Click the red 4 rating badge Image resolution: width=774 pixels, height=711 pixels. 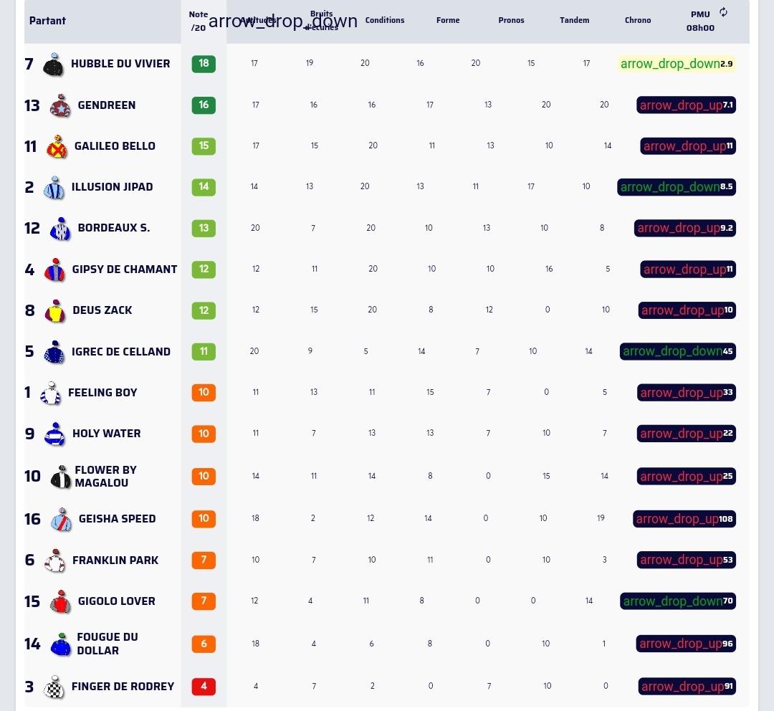tap(204, 687)
